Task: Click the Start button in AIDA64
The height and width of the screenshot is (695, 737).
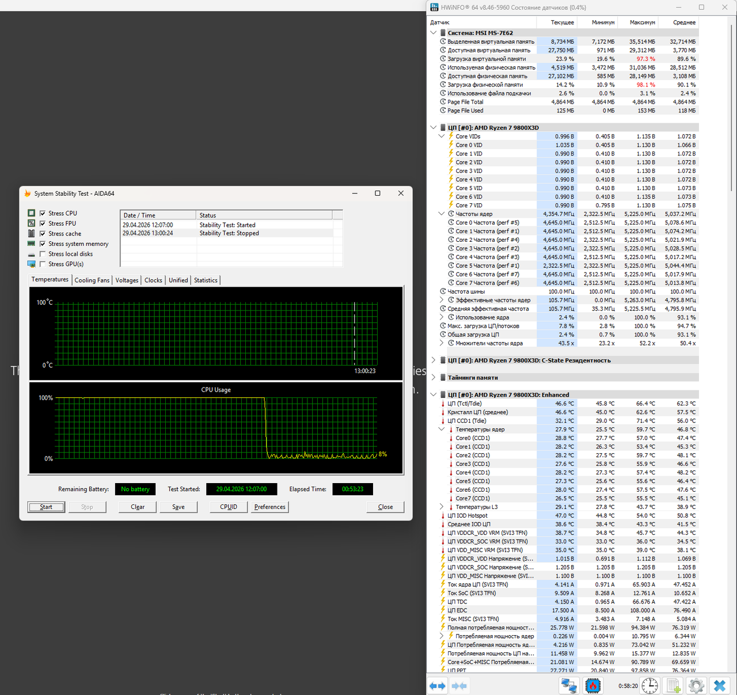Action: pos(46,507)
